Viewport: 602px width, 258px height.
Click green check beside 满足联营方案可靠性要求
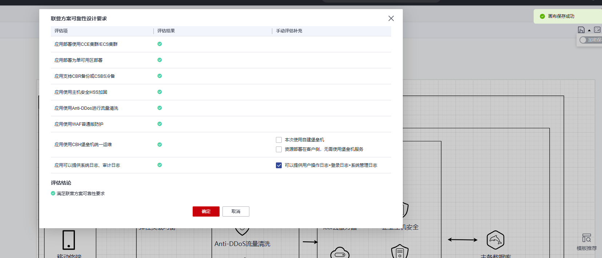(53, 193)
